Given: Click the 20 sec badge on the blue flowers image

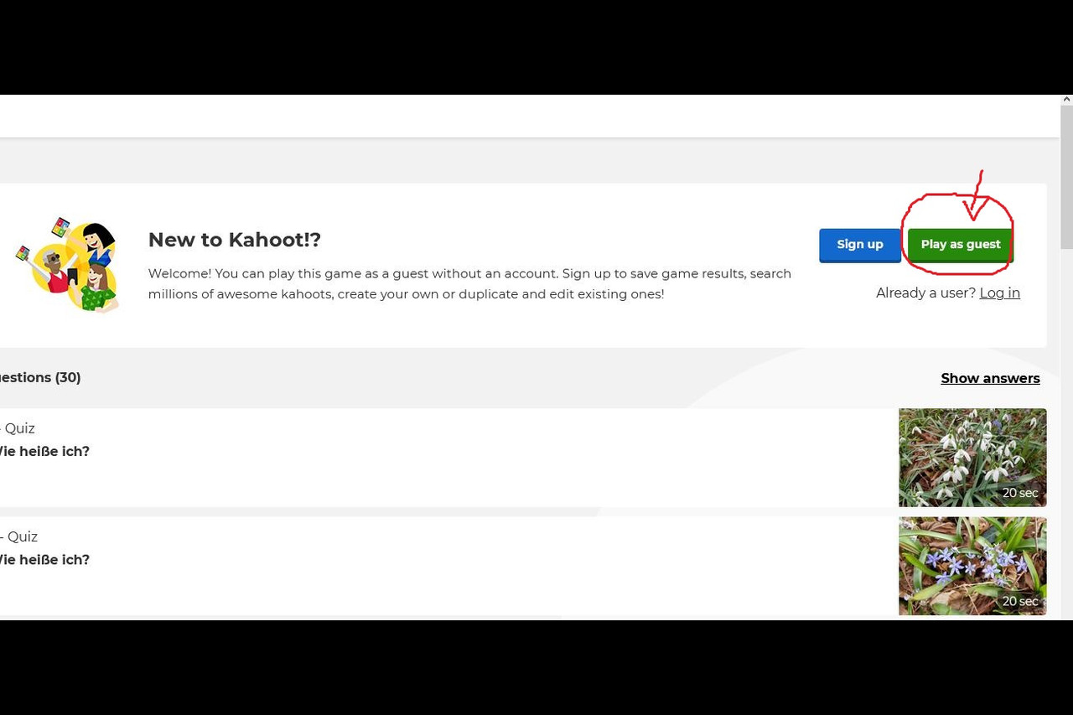Looking at the screenshot, I should (1020, 601).
